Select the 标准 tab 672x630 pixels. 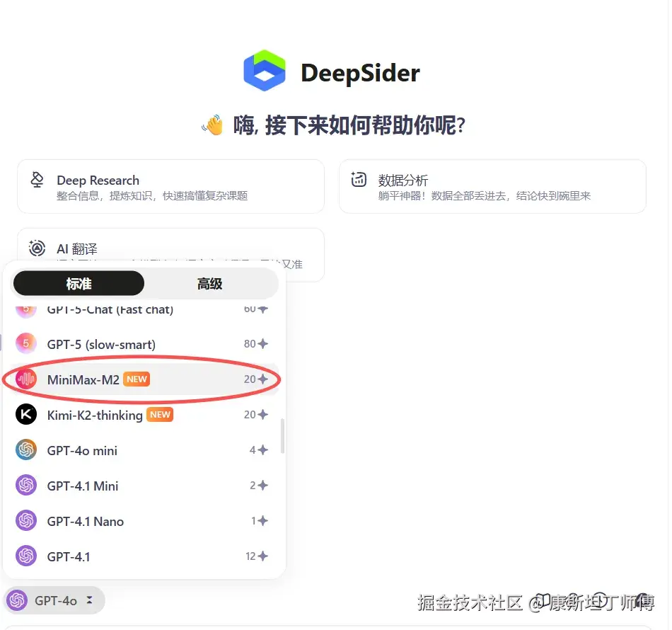79,283
